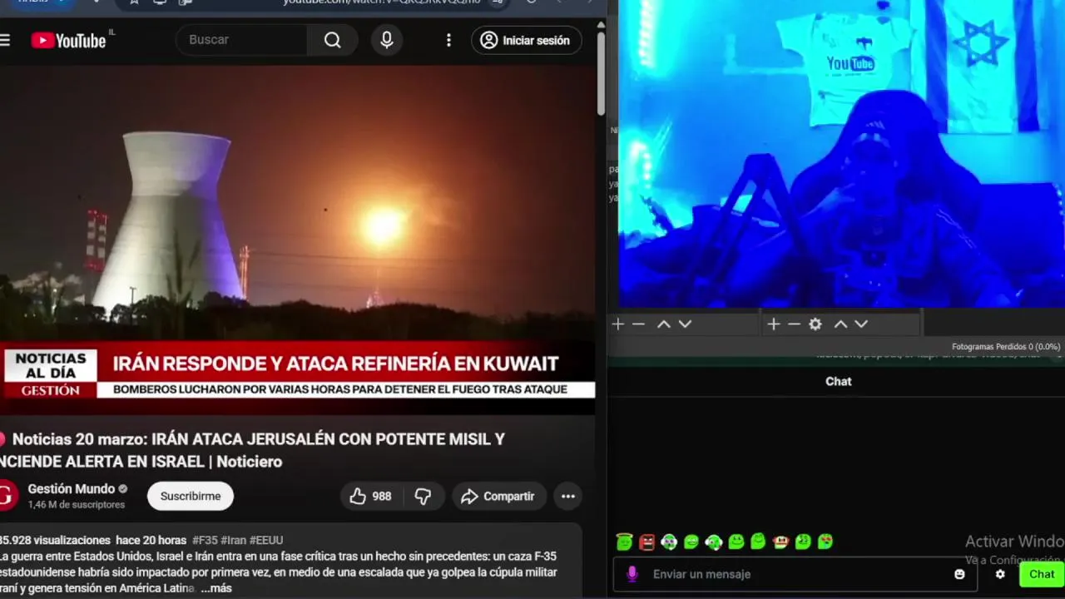This screenshot has height=599, width=1065.
Task: Insert the red angry emote
Action: (x=647, y=542)
